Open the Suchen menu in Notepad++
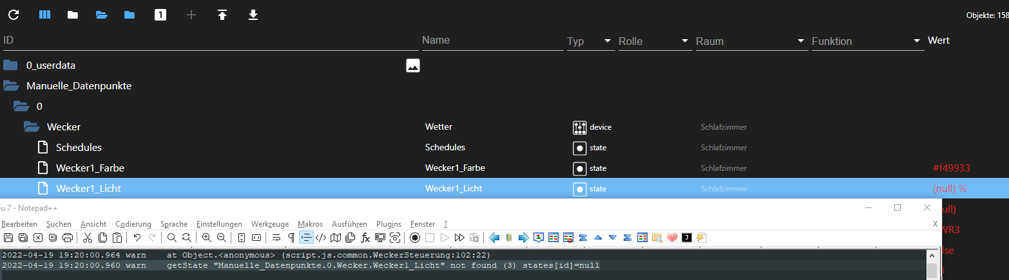The height and width of the screenshot is (280, 1009). tap(59, 224)
